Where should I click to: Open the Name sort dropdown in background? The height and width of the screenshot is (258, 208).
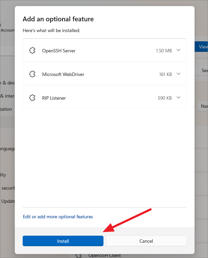click(x=204, y=106)
